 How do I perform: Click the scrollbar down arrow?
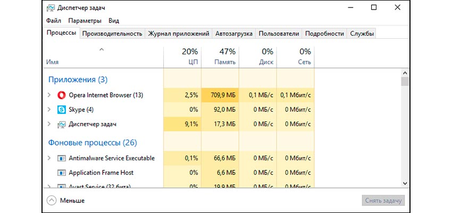(405, 183)
